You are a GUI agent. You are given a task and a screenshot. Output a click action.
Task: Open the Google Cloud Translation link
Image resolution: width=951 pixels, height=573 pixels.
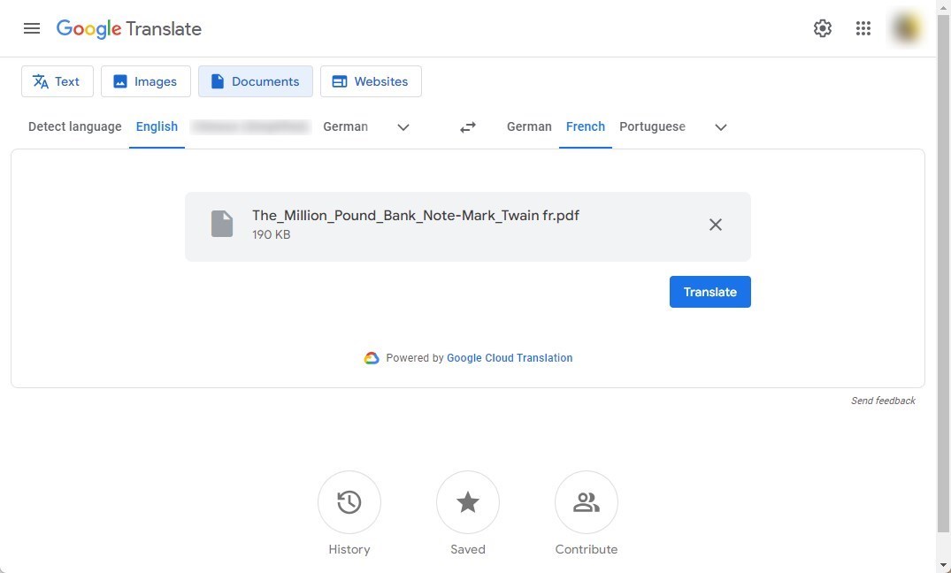(510, 357)
